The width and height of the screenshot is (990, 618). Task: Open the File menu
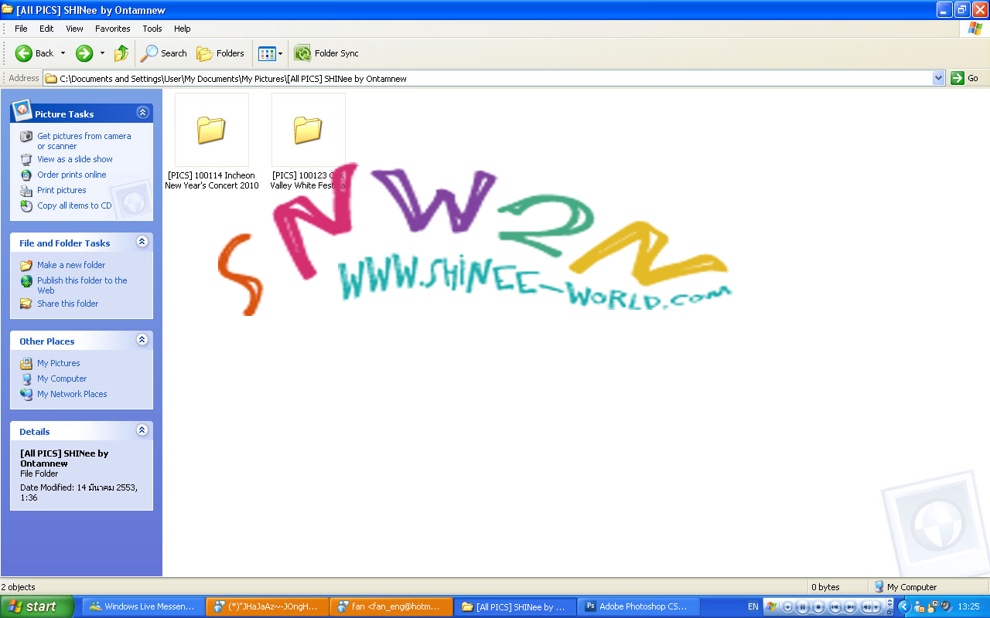click(21, 29)
